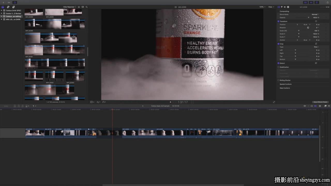
Task: Open the transform tools pop-up below viewer
Action: click(x=92, y=102)
